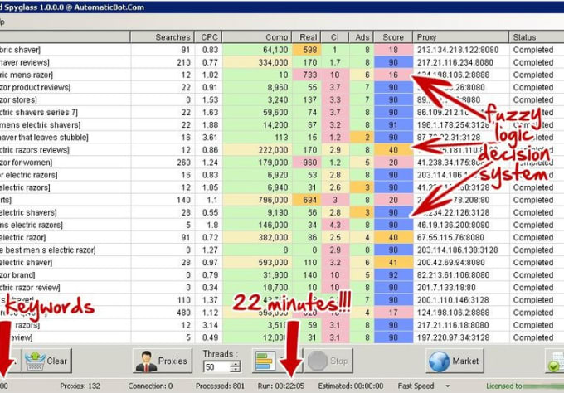Screen dimensions: 564x393
Task: Click the 'Connection: 0' status bar entry
Action: [150, 386]
